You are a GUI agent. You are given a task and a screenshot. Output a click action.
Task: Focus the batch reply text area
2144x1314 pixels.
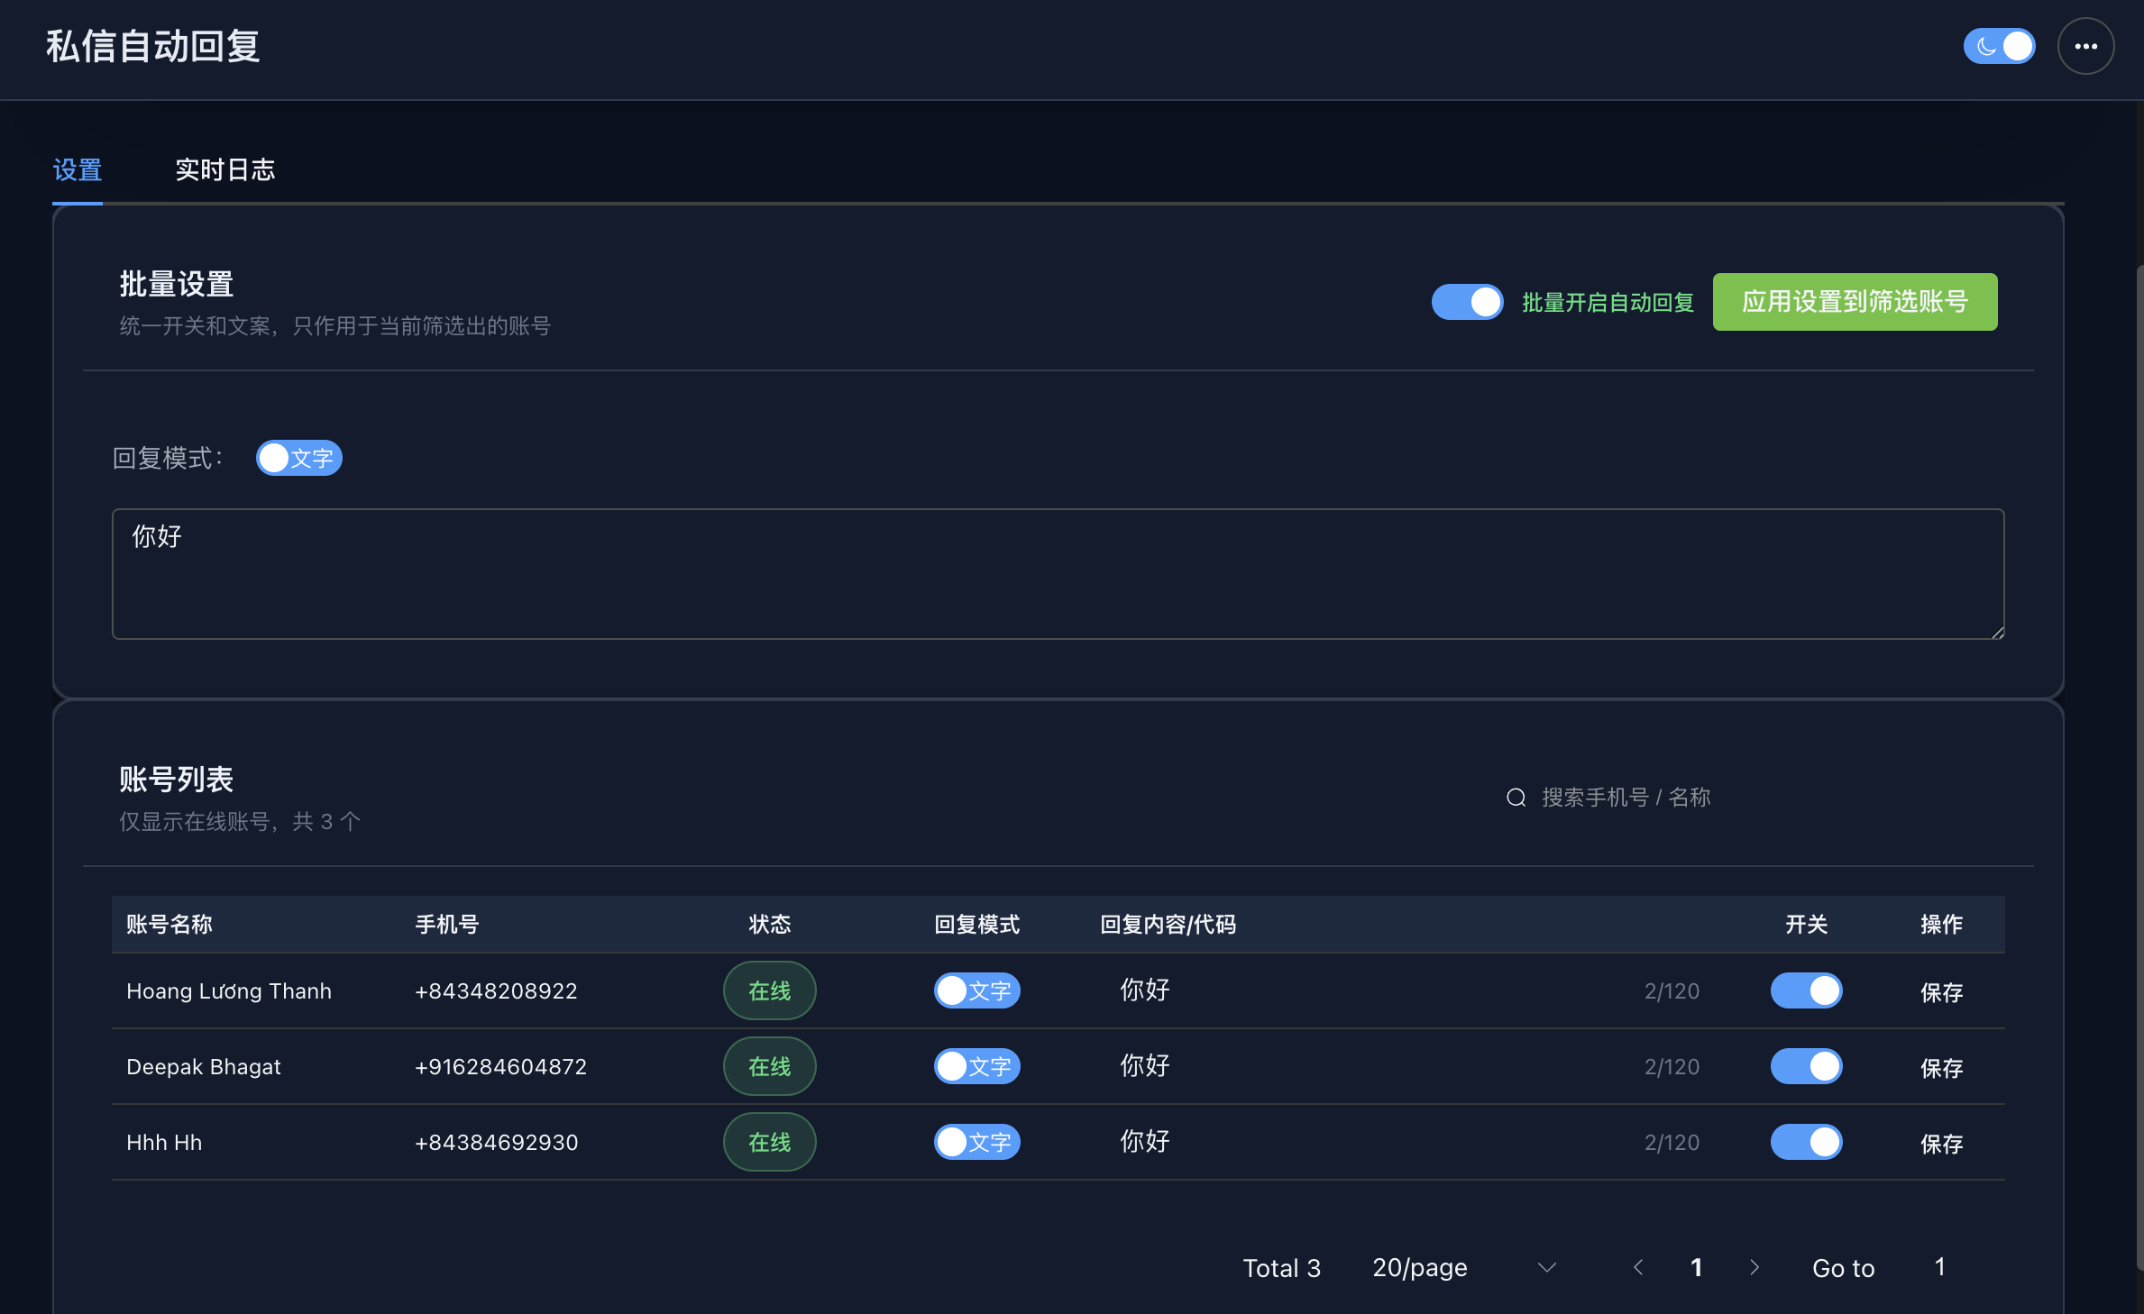[x=1058, y=574]
